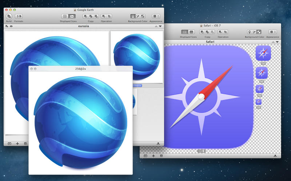Toggle 1x displayed size in Google Earth window
Image resolution: width=291 pixels, height=181 pixels.
pos(65,16)
